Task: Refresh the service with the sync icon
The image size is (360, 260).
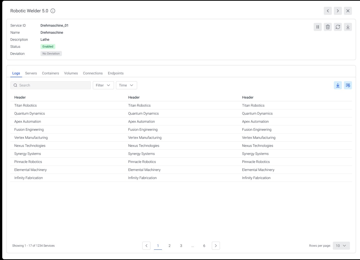Action: 338,27
